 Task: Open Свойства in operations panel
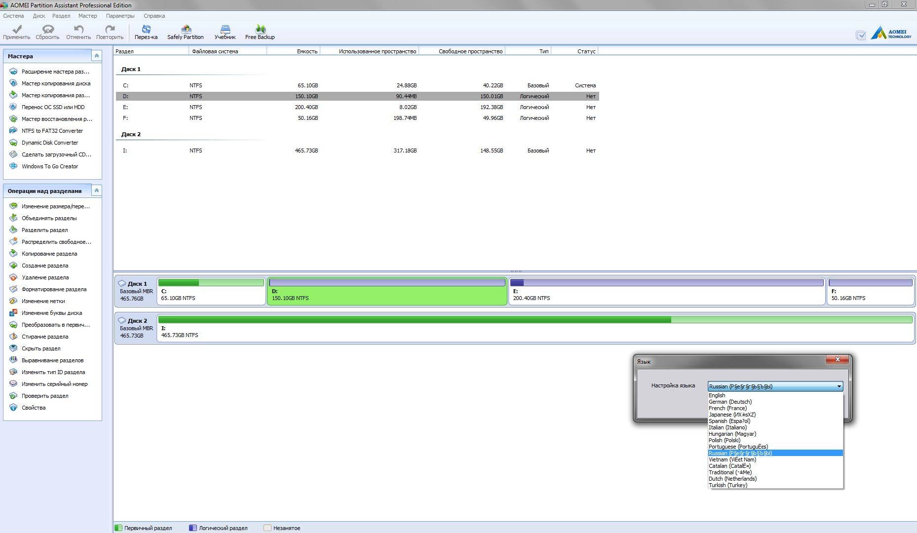tap(33, 408)
